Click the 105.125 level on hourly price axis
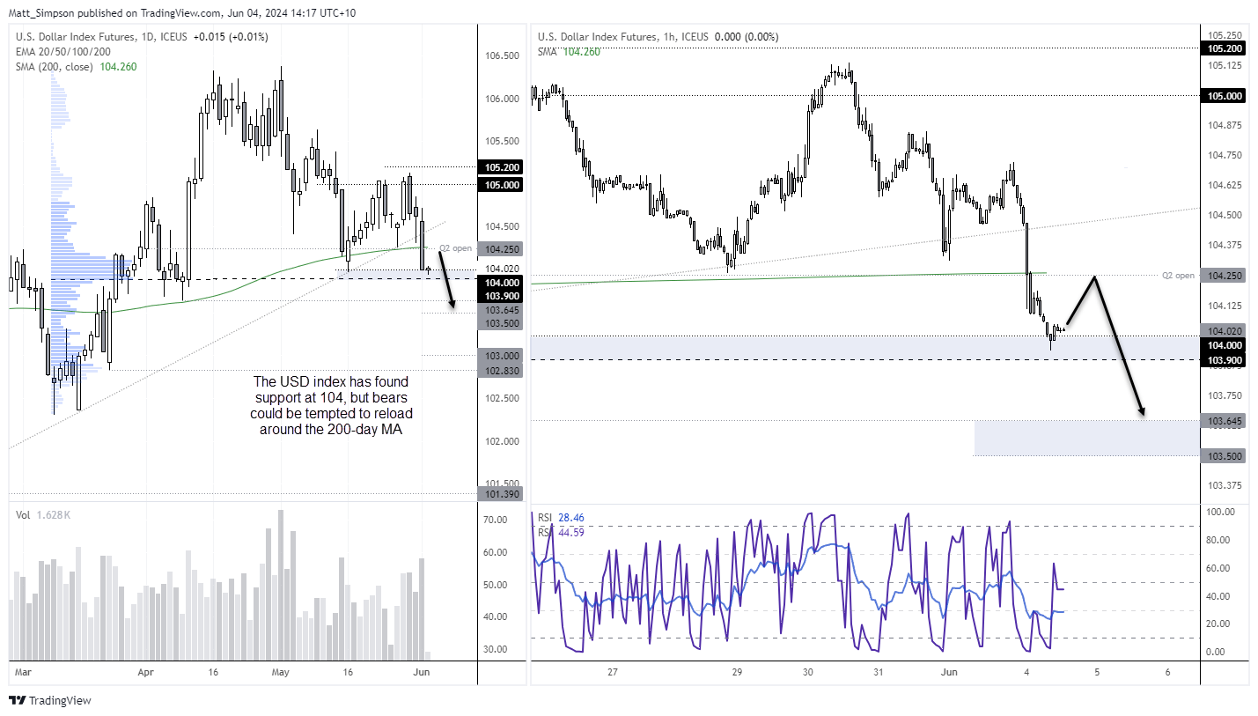Image resolution: width=1258 pixels, height=716 pixels. click(x=1225, y=65)
